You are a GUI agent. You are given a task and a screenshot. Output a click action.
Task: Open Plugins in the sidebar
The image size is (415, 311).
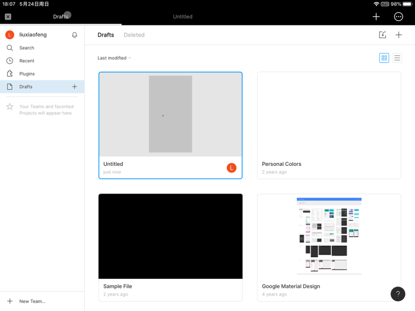27,74
